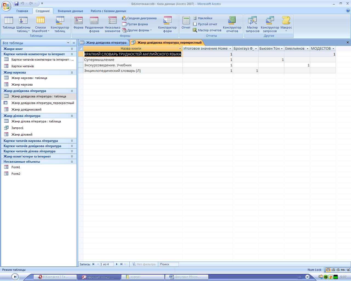Switch to SQL view in status bar
This screenshot has width=351, height=281.
point(343,270)
